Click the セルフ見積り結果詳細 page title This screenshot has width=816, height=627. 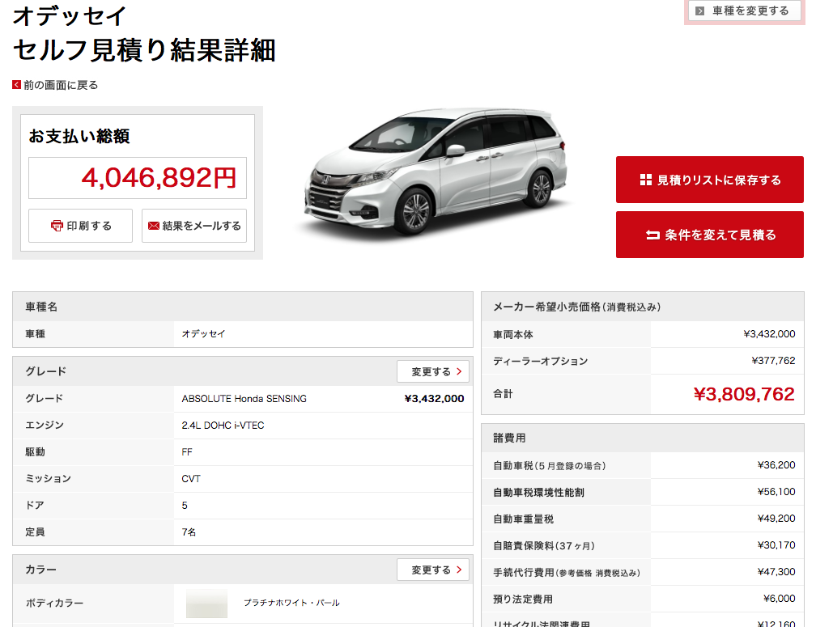tap(143, 50)
